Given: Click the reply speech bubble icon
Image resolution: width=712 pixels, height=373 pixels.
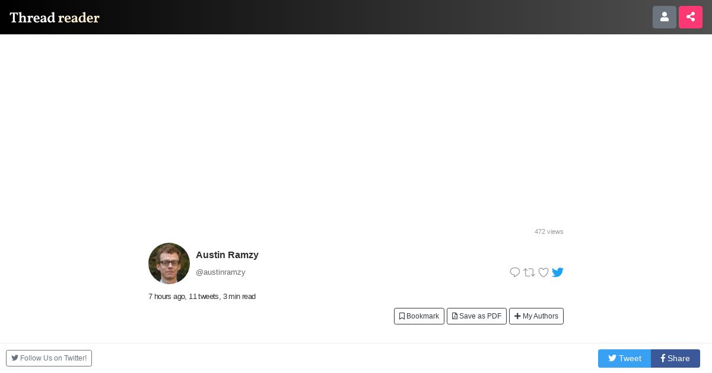Looking at the screenshot, I should (x=515, y=272).
